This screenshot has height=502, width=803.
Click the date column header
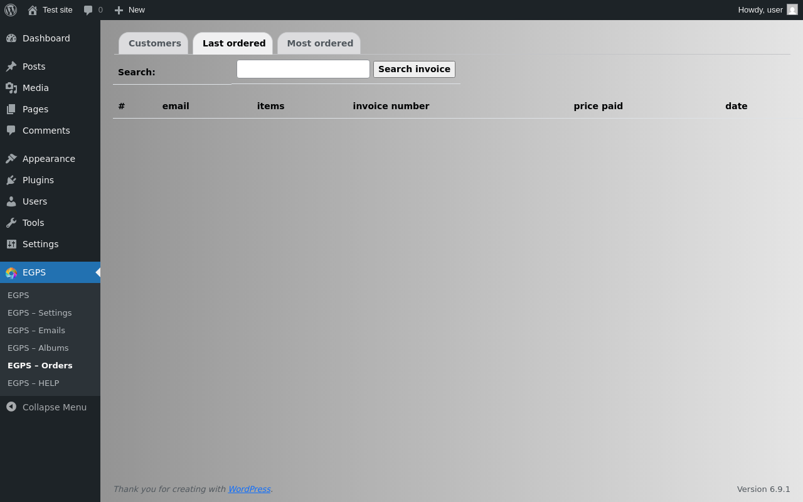[737, 106]
